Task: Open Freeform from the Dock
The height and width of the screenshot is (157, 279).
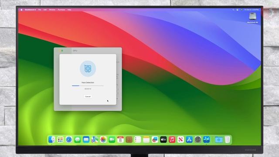Action: 155,140
